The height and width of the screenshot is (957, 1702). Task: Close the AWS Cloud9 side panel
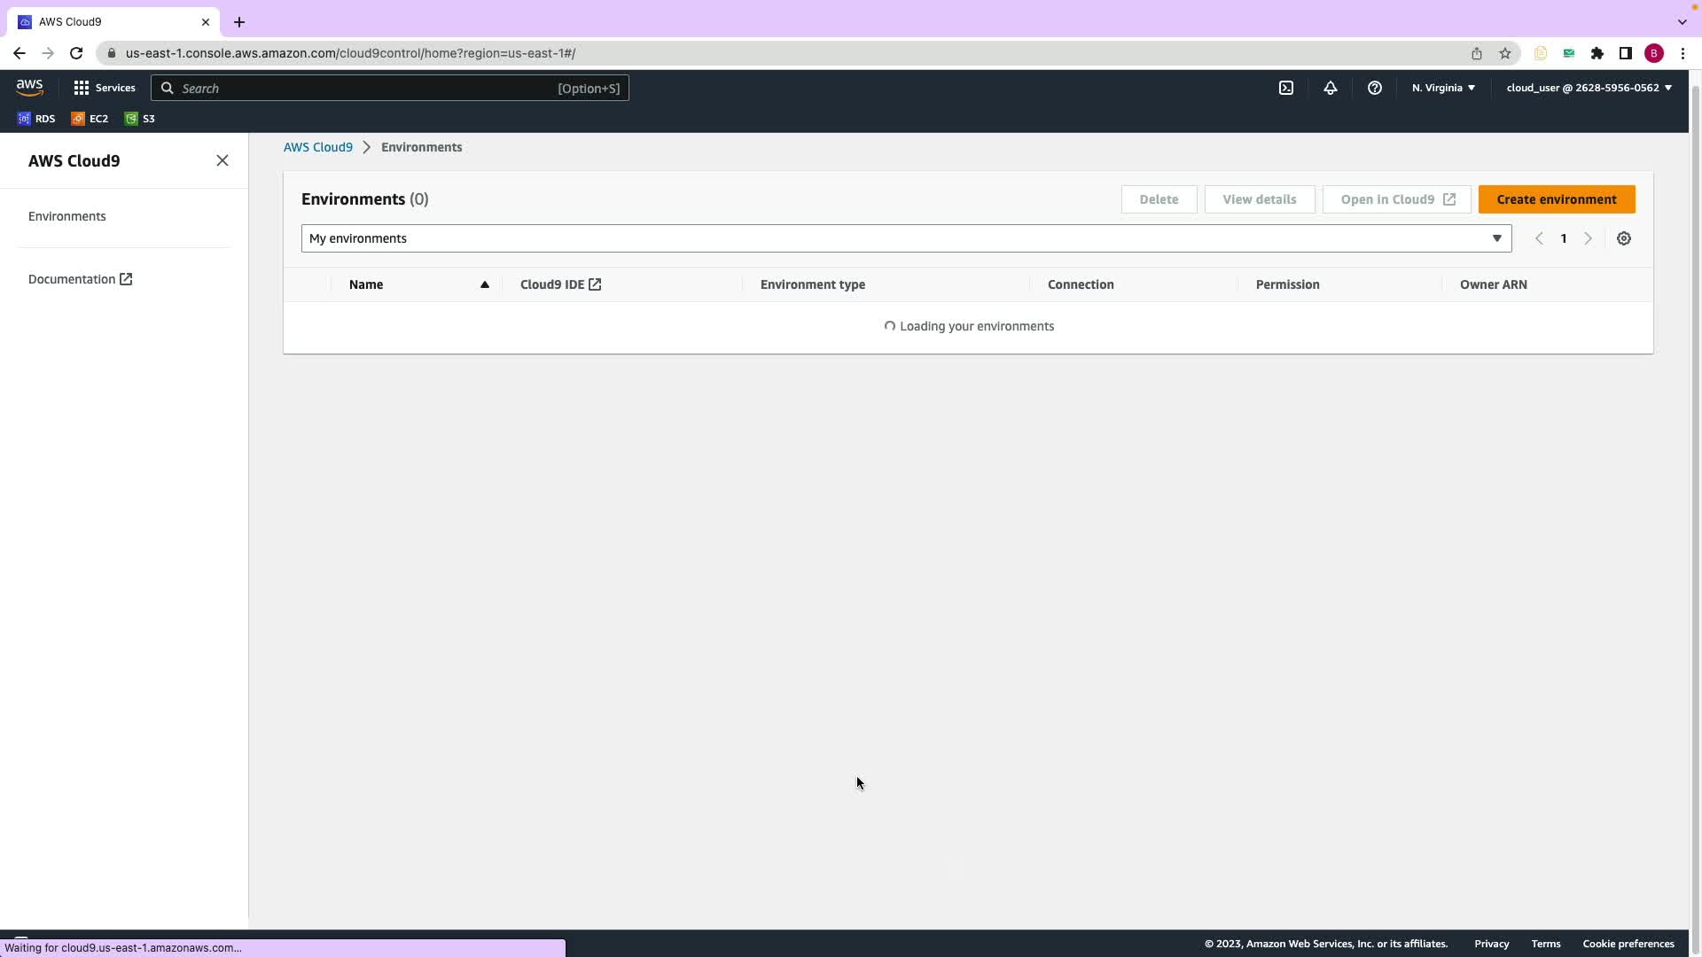click(x=223, y=160)
